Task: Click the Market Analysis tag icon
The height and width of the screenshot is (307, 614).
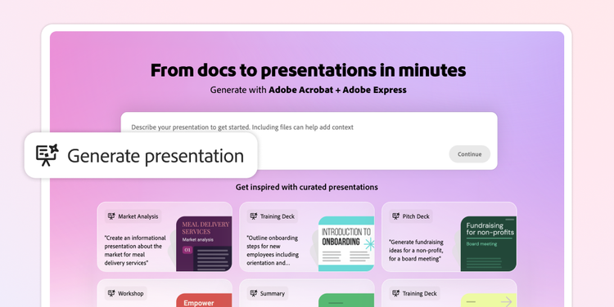Action: pos(111,216)
